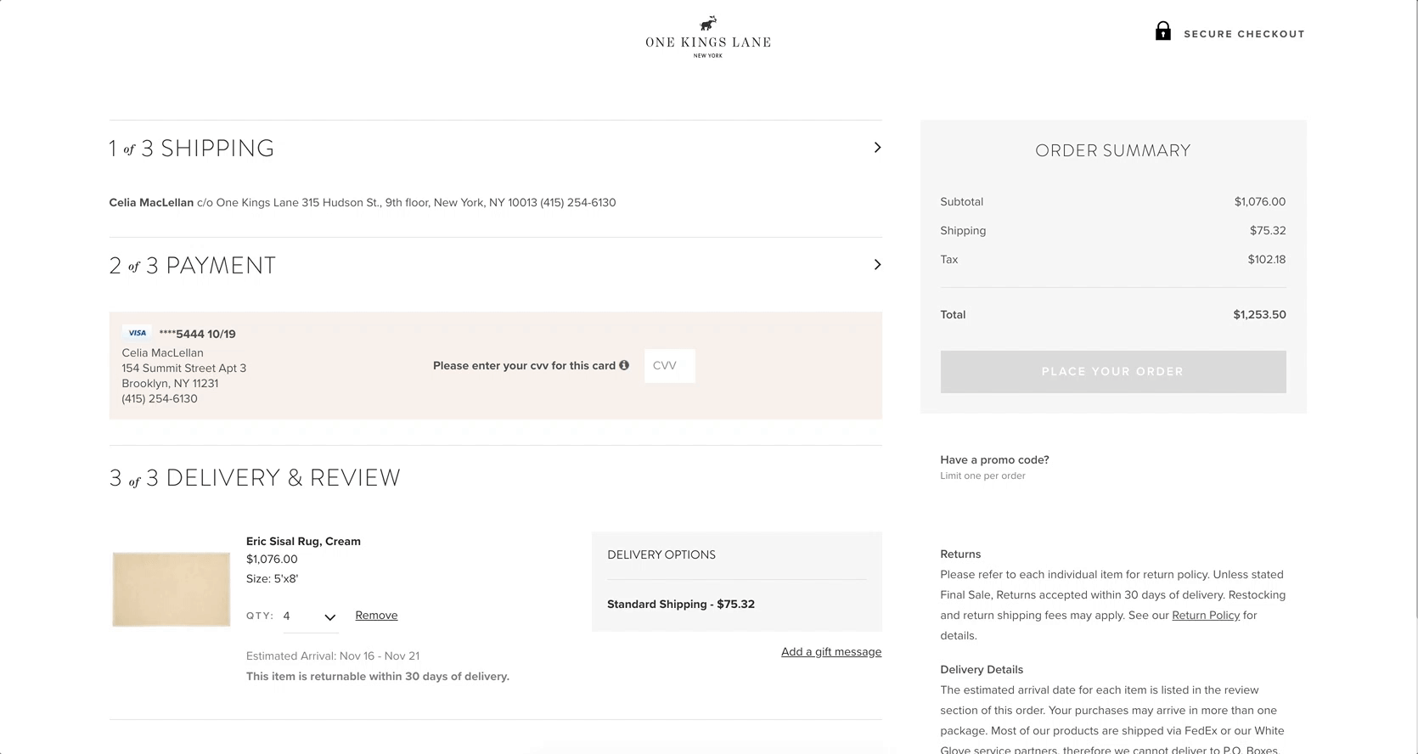1418x754 pixels.
Task: Click the Order Summary heading
Action: point(1112,150)
